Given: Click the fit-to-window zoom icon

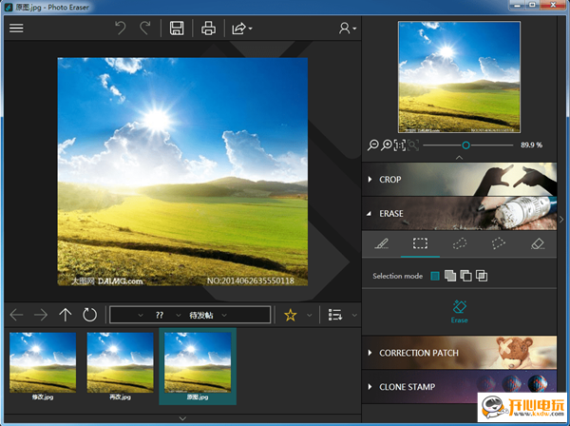Looking at the screenshot, I should coord(413,145).
